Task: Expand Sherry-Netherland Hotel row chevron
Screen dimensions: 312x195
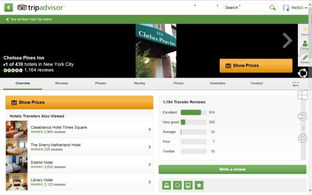Action: tap(150, 147)
